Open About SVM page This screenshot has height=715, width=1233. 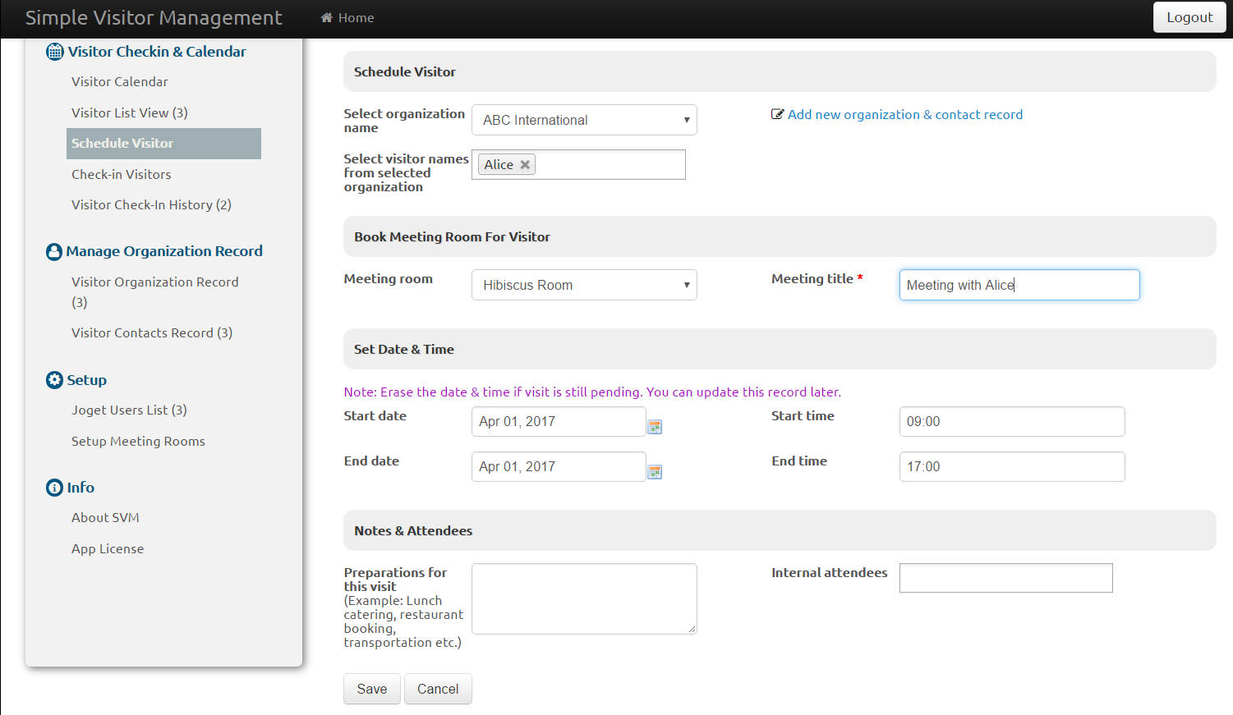click(105, 517)
